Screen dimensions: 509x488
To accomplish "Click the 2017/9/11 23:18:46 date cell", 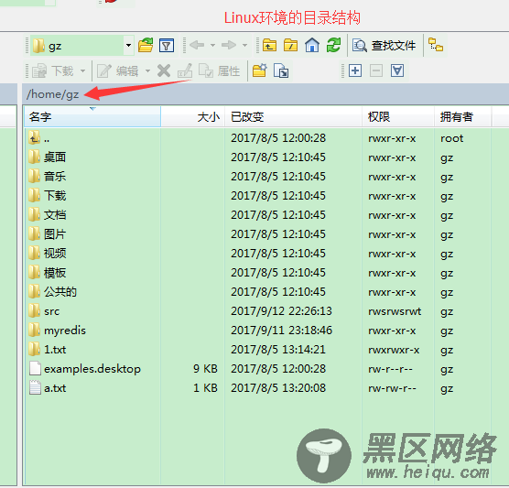I will [x=281, y=331].
